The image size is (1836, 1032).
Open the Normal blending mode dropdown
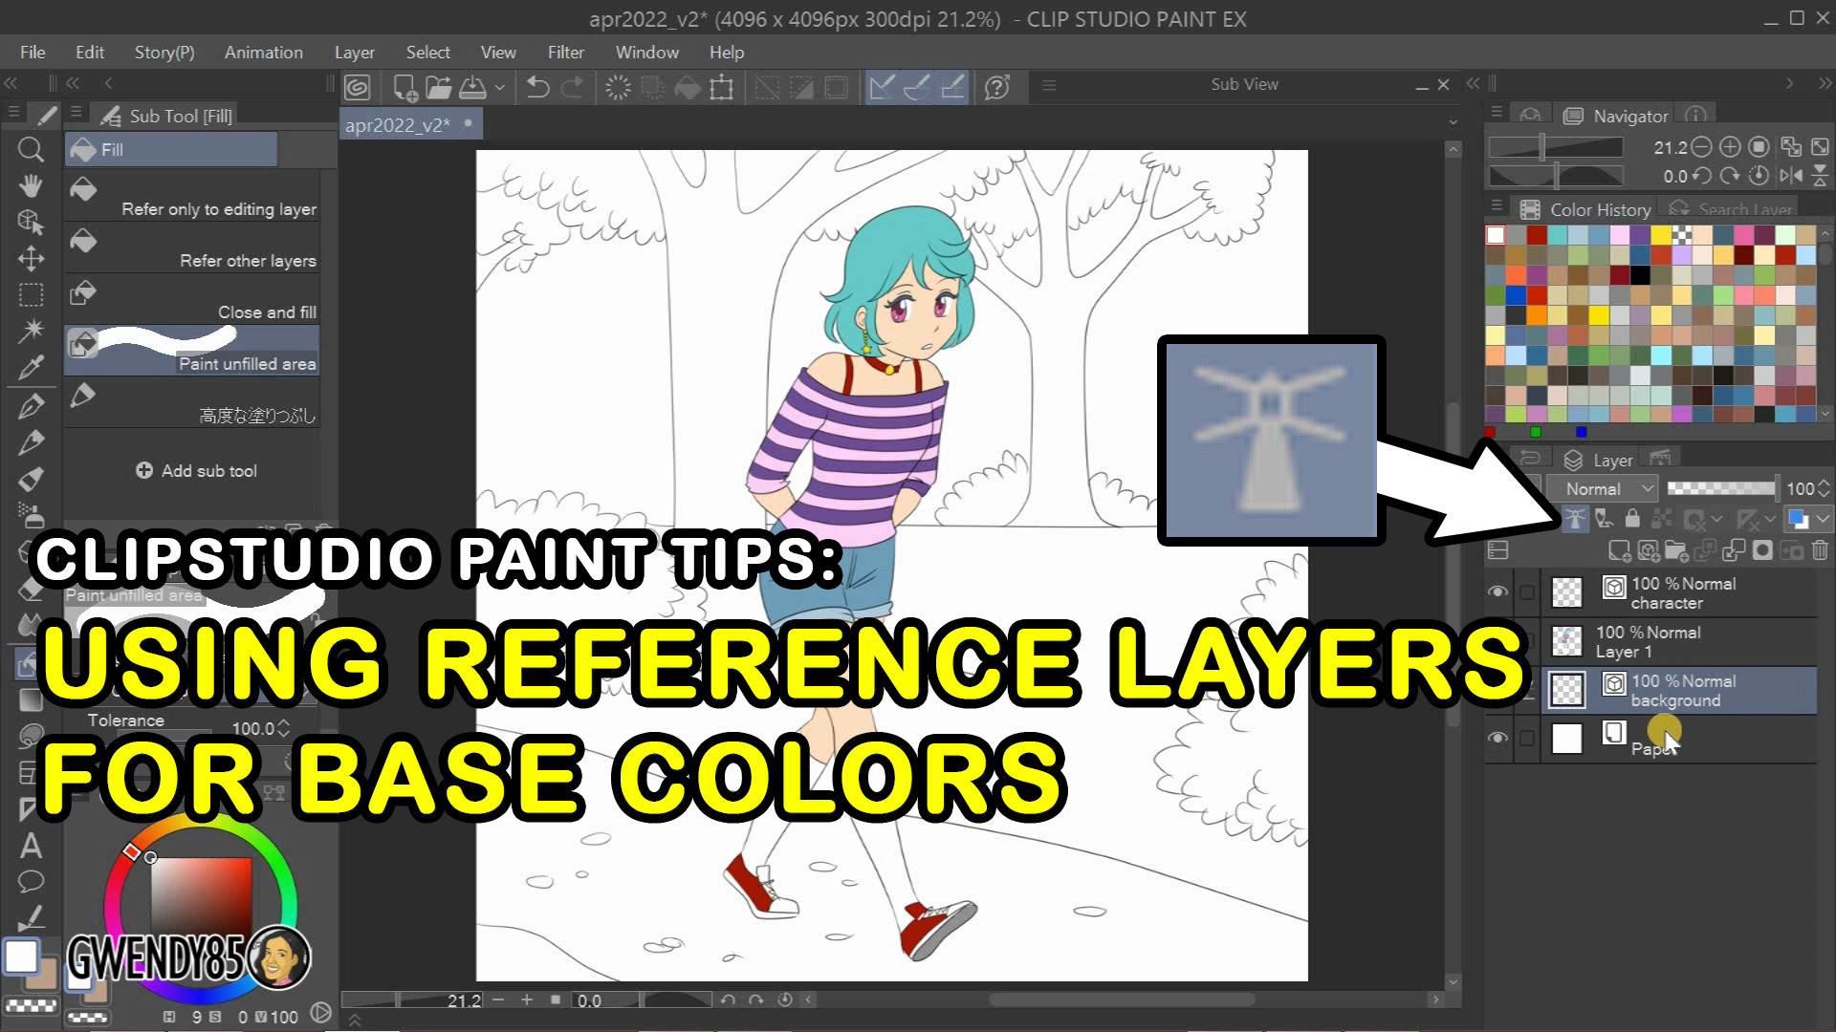pos(1608,489)
